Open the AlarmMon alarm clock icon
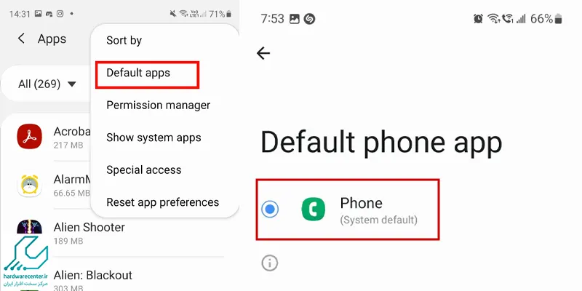Screen dimensions: 582x291 [29, 185]
